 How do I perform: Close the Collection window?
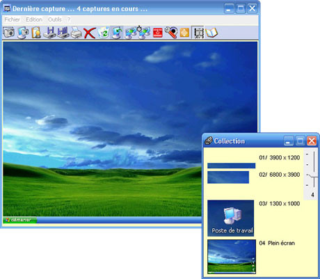point(312,141)
